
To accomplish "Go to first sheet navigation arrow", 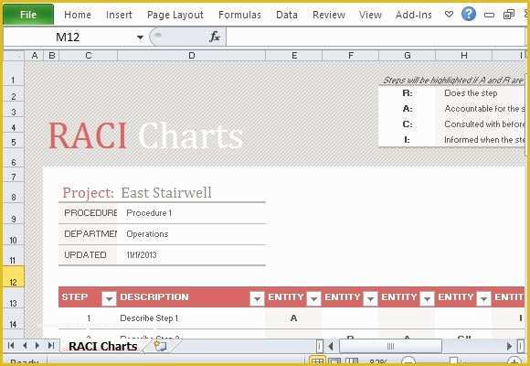I will (11, 346).
